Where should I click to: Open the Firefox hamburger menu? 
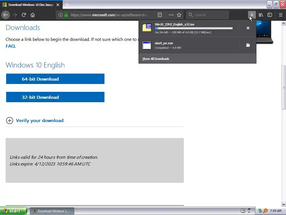coord(280,15)
